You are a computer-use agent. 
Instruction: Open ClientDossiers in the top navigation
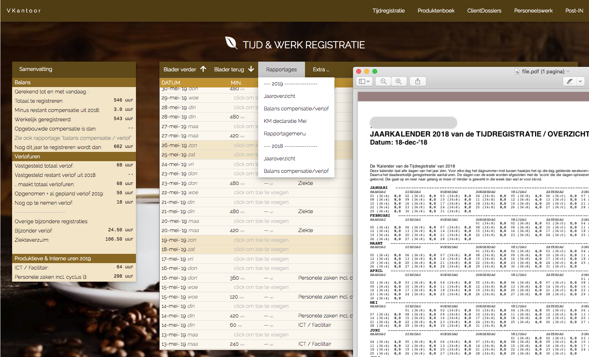484,10
